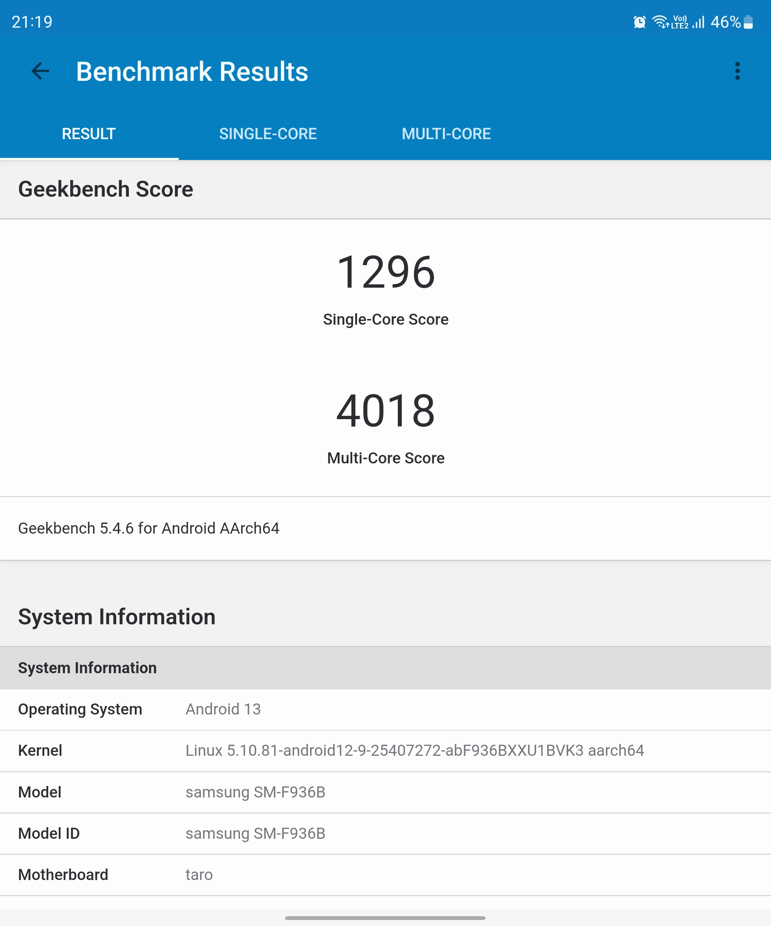771x926 pixels.
Task: Tap the Single-Core Score label
Action: tap(386, 319)
